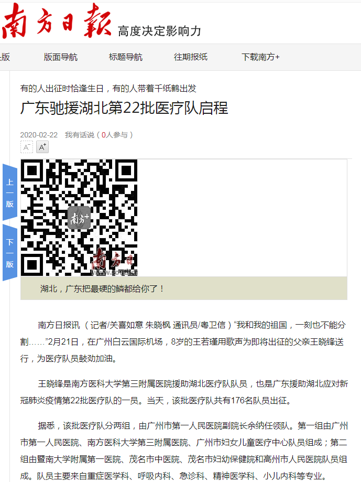Viewport: 361px width, 482px height.
Task: Open 标题导航 menu item
Action: 126,57
